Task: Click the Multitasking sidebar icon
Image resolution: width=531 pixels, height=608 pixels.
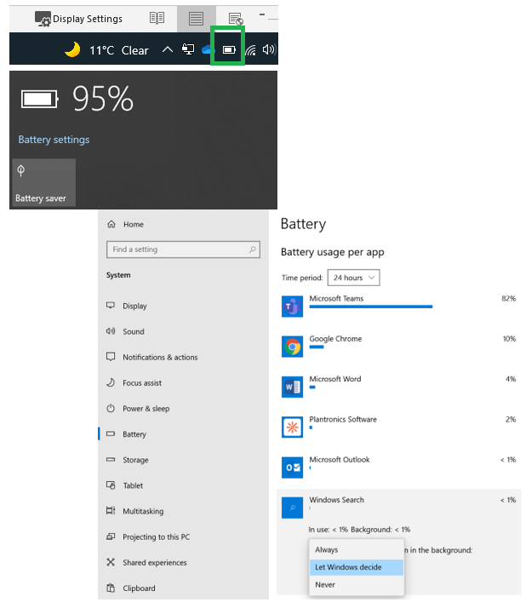Action: point(111,511)
